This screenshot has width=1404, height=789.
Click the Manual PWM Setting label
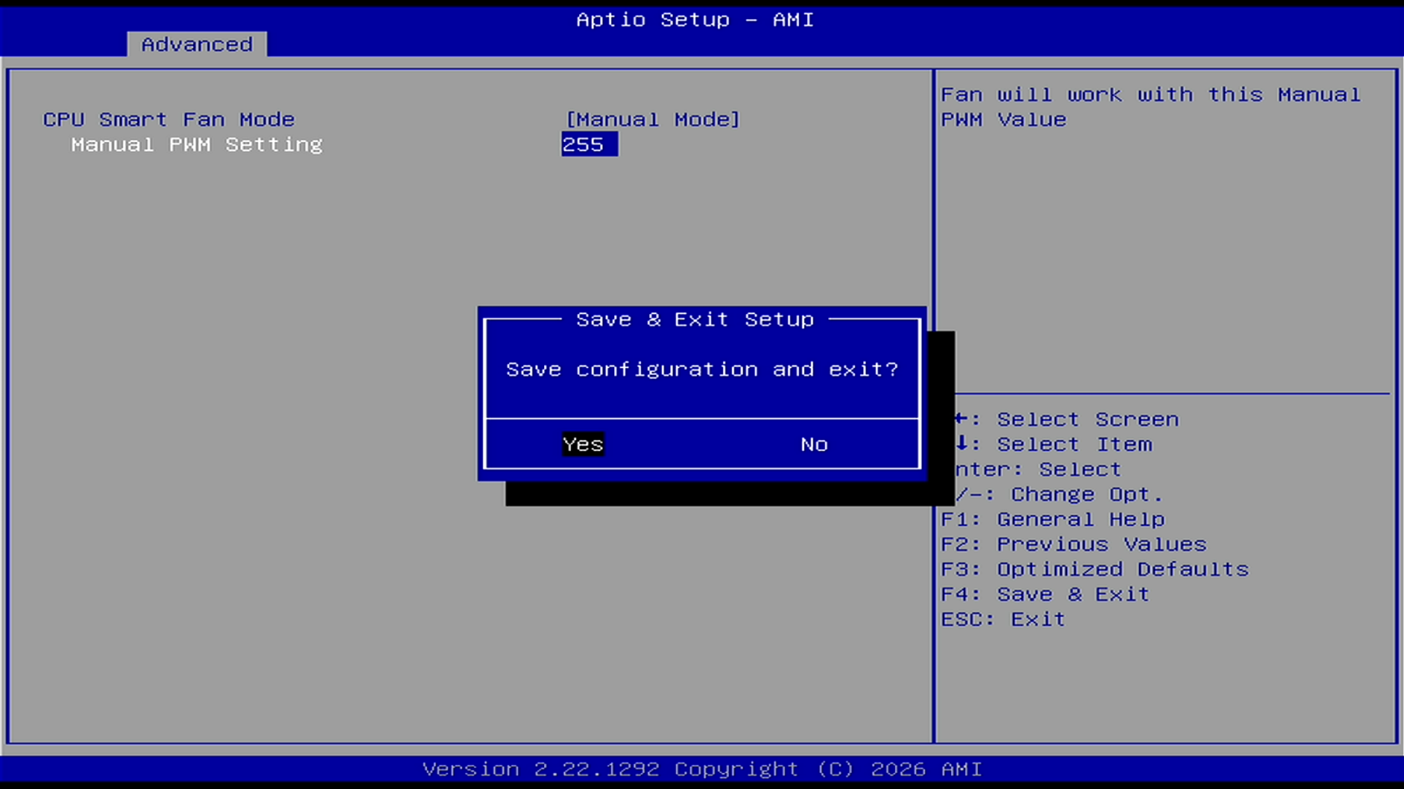(x=196, y=144)
